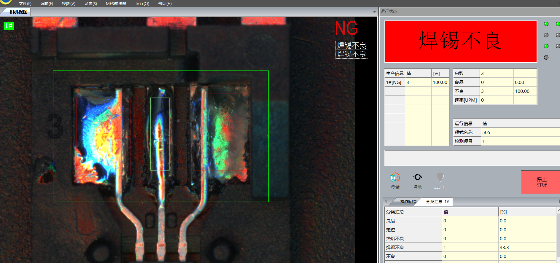Click the green 1# camera label

coord(9,25)
